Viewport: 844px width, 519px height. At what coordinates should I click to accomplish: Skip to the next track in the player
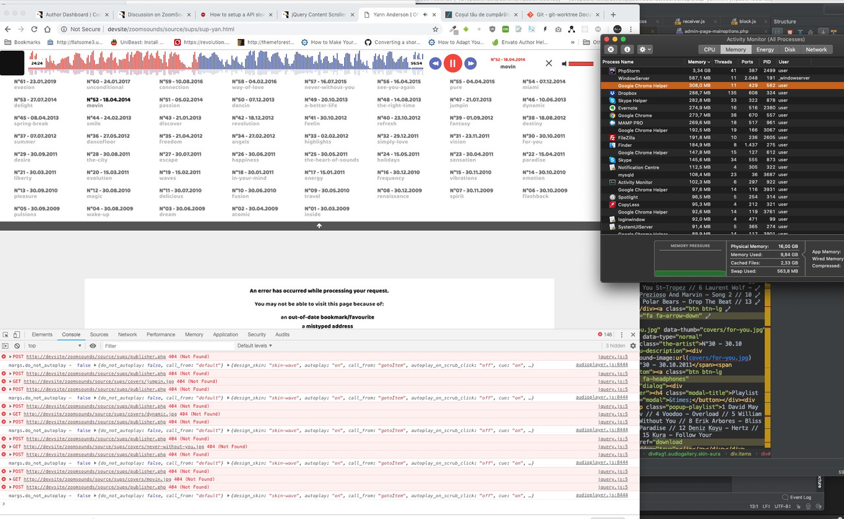pos(470,63)
